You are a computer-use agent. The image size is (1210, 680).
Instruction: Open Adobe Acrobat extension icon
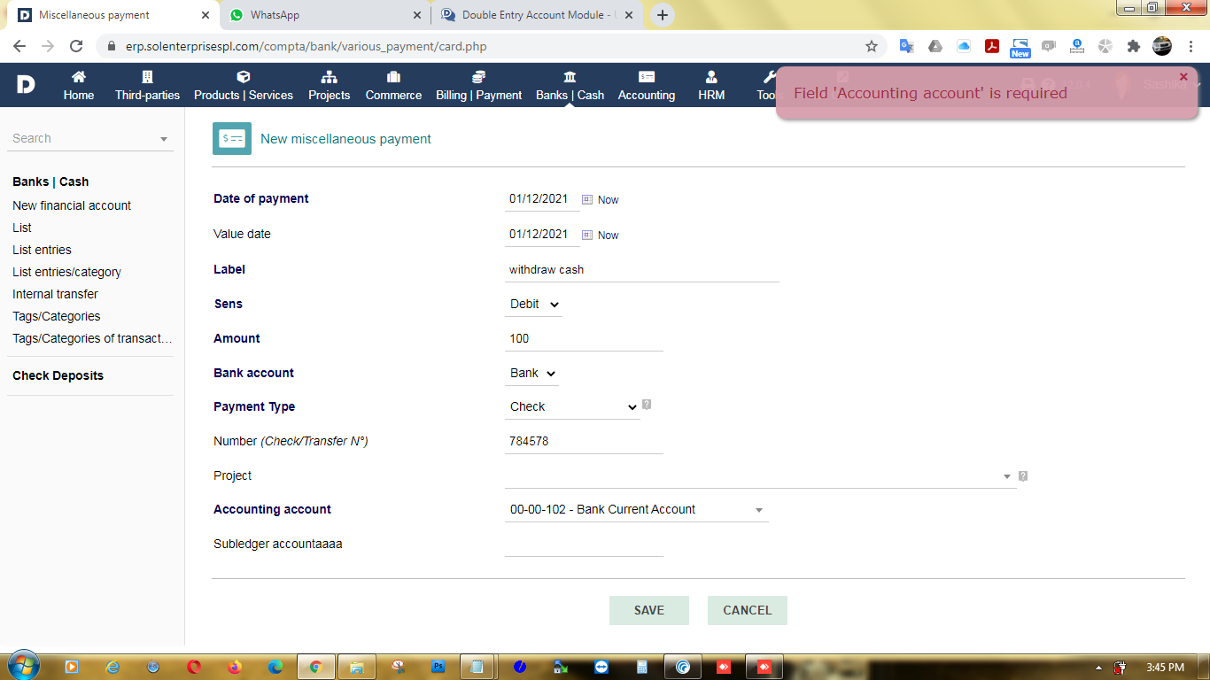(x=992, y=46)
